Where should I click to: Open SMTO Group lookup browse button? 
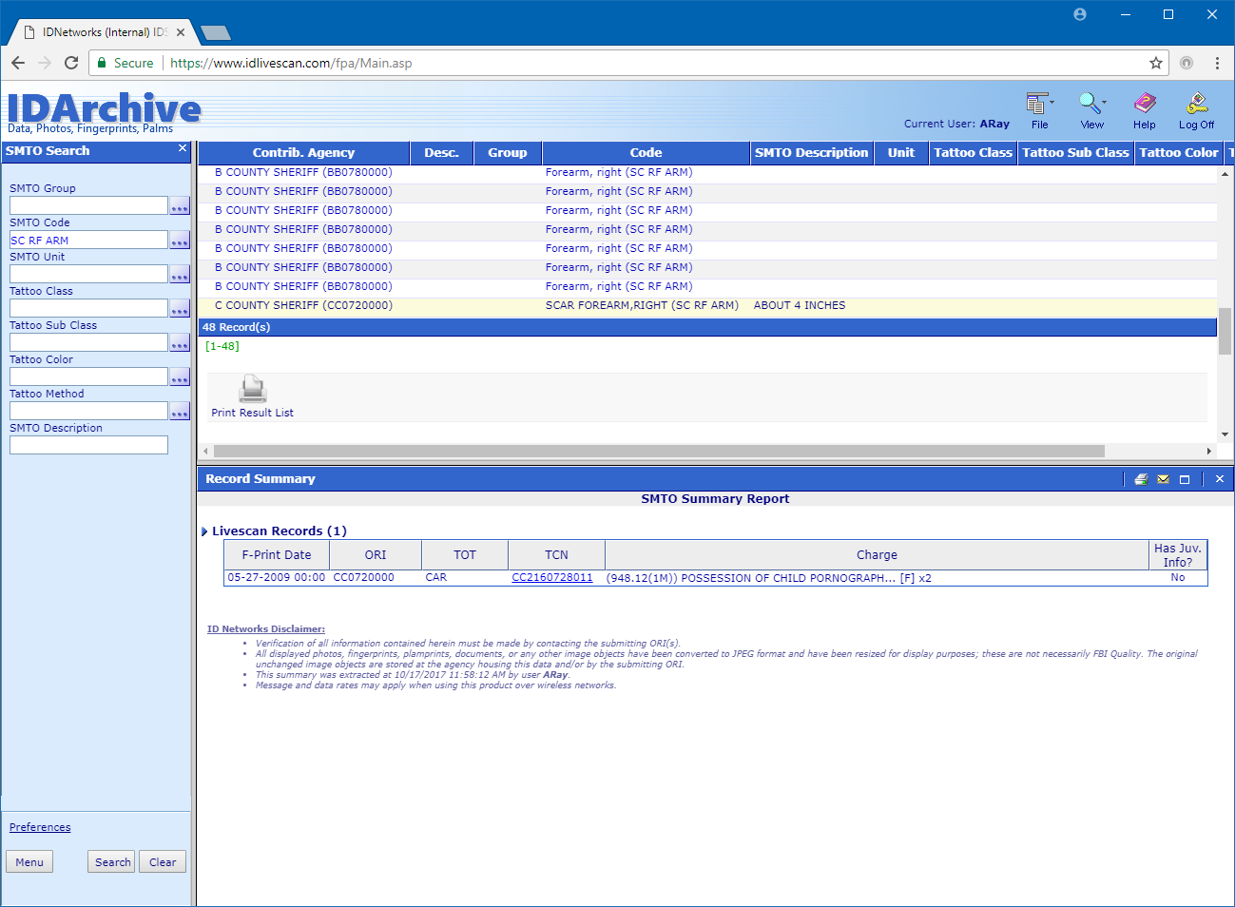[180, 206]
